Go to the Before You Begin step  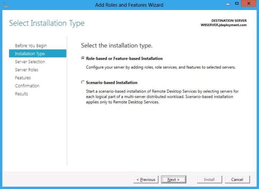[31, 46]
